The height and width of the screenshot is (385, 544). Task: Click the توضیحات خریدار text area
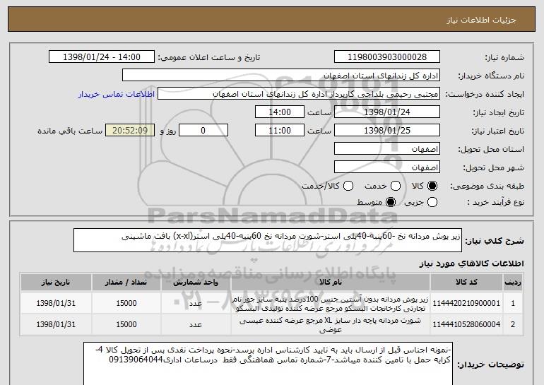pos(268,365)
